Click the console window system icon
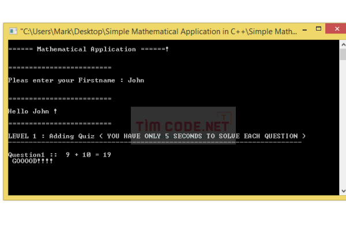346x231 pixels. (x=13, y=31)
